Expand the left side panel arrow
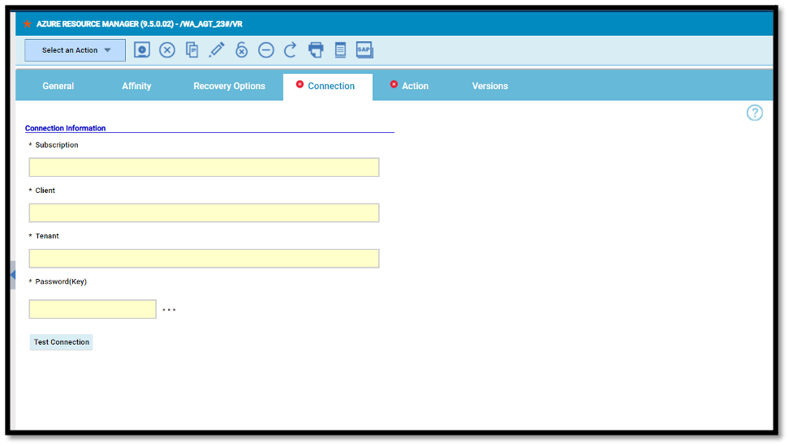Image resolution: width=789 pixels, height=446 pixels. [12, 275]
